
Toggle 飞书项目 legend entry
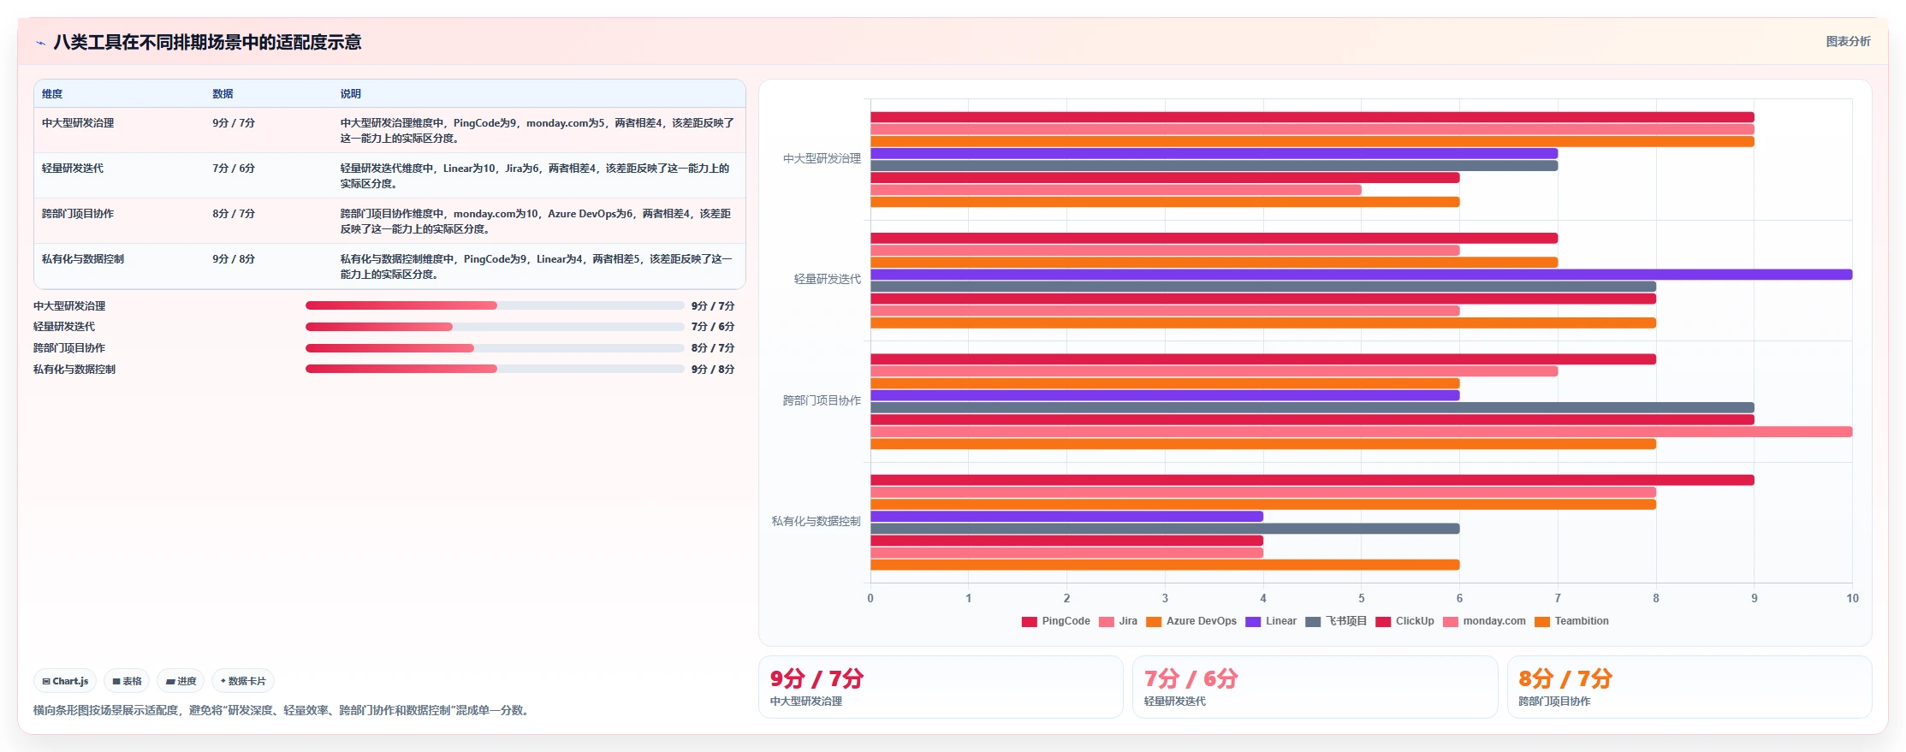coord(1336,622)
